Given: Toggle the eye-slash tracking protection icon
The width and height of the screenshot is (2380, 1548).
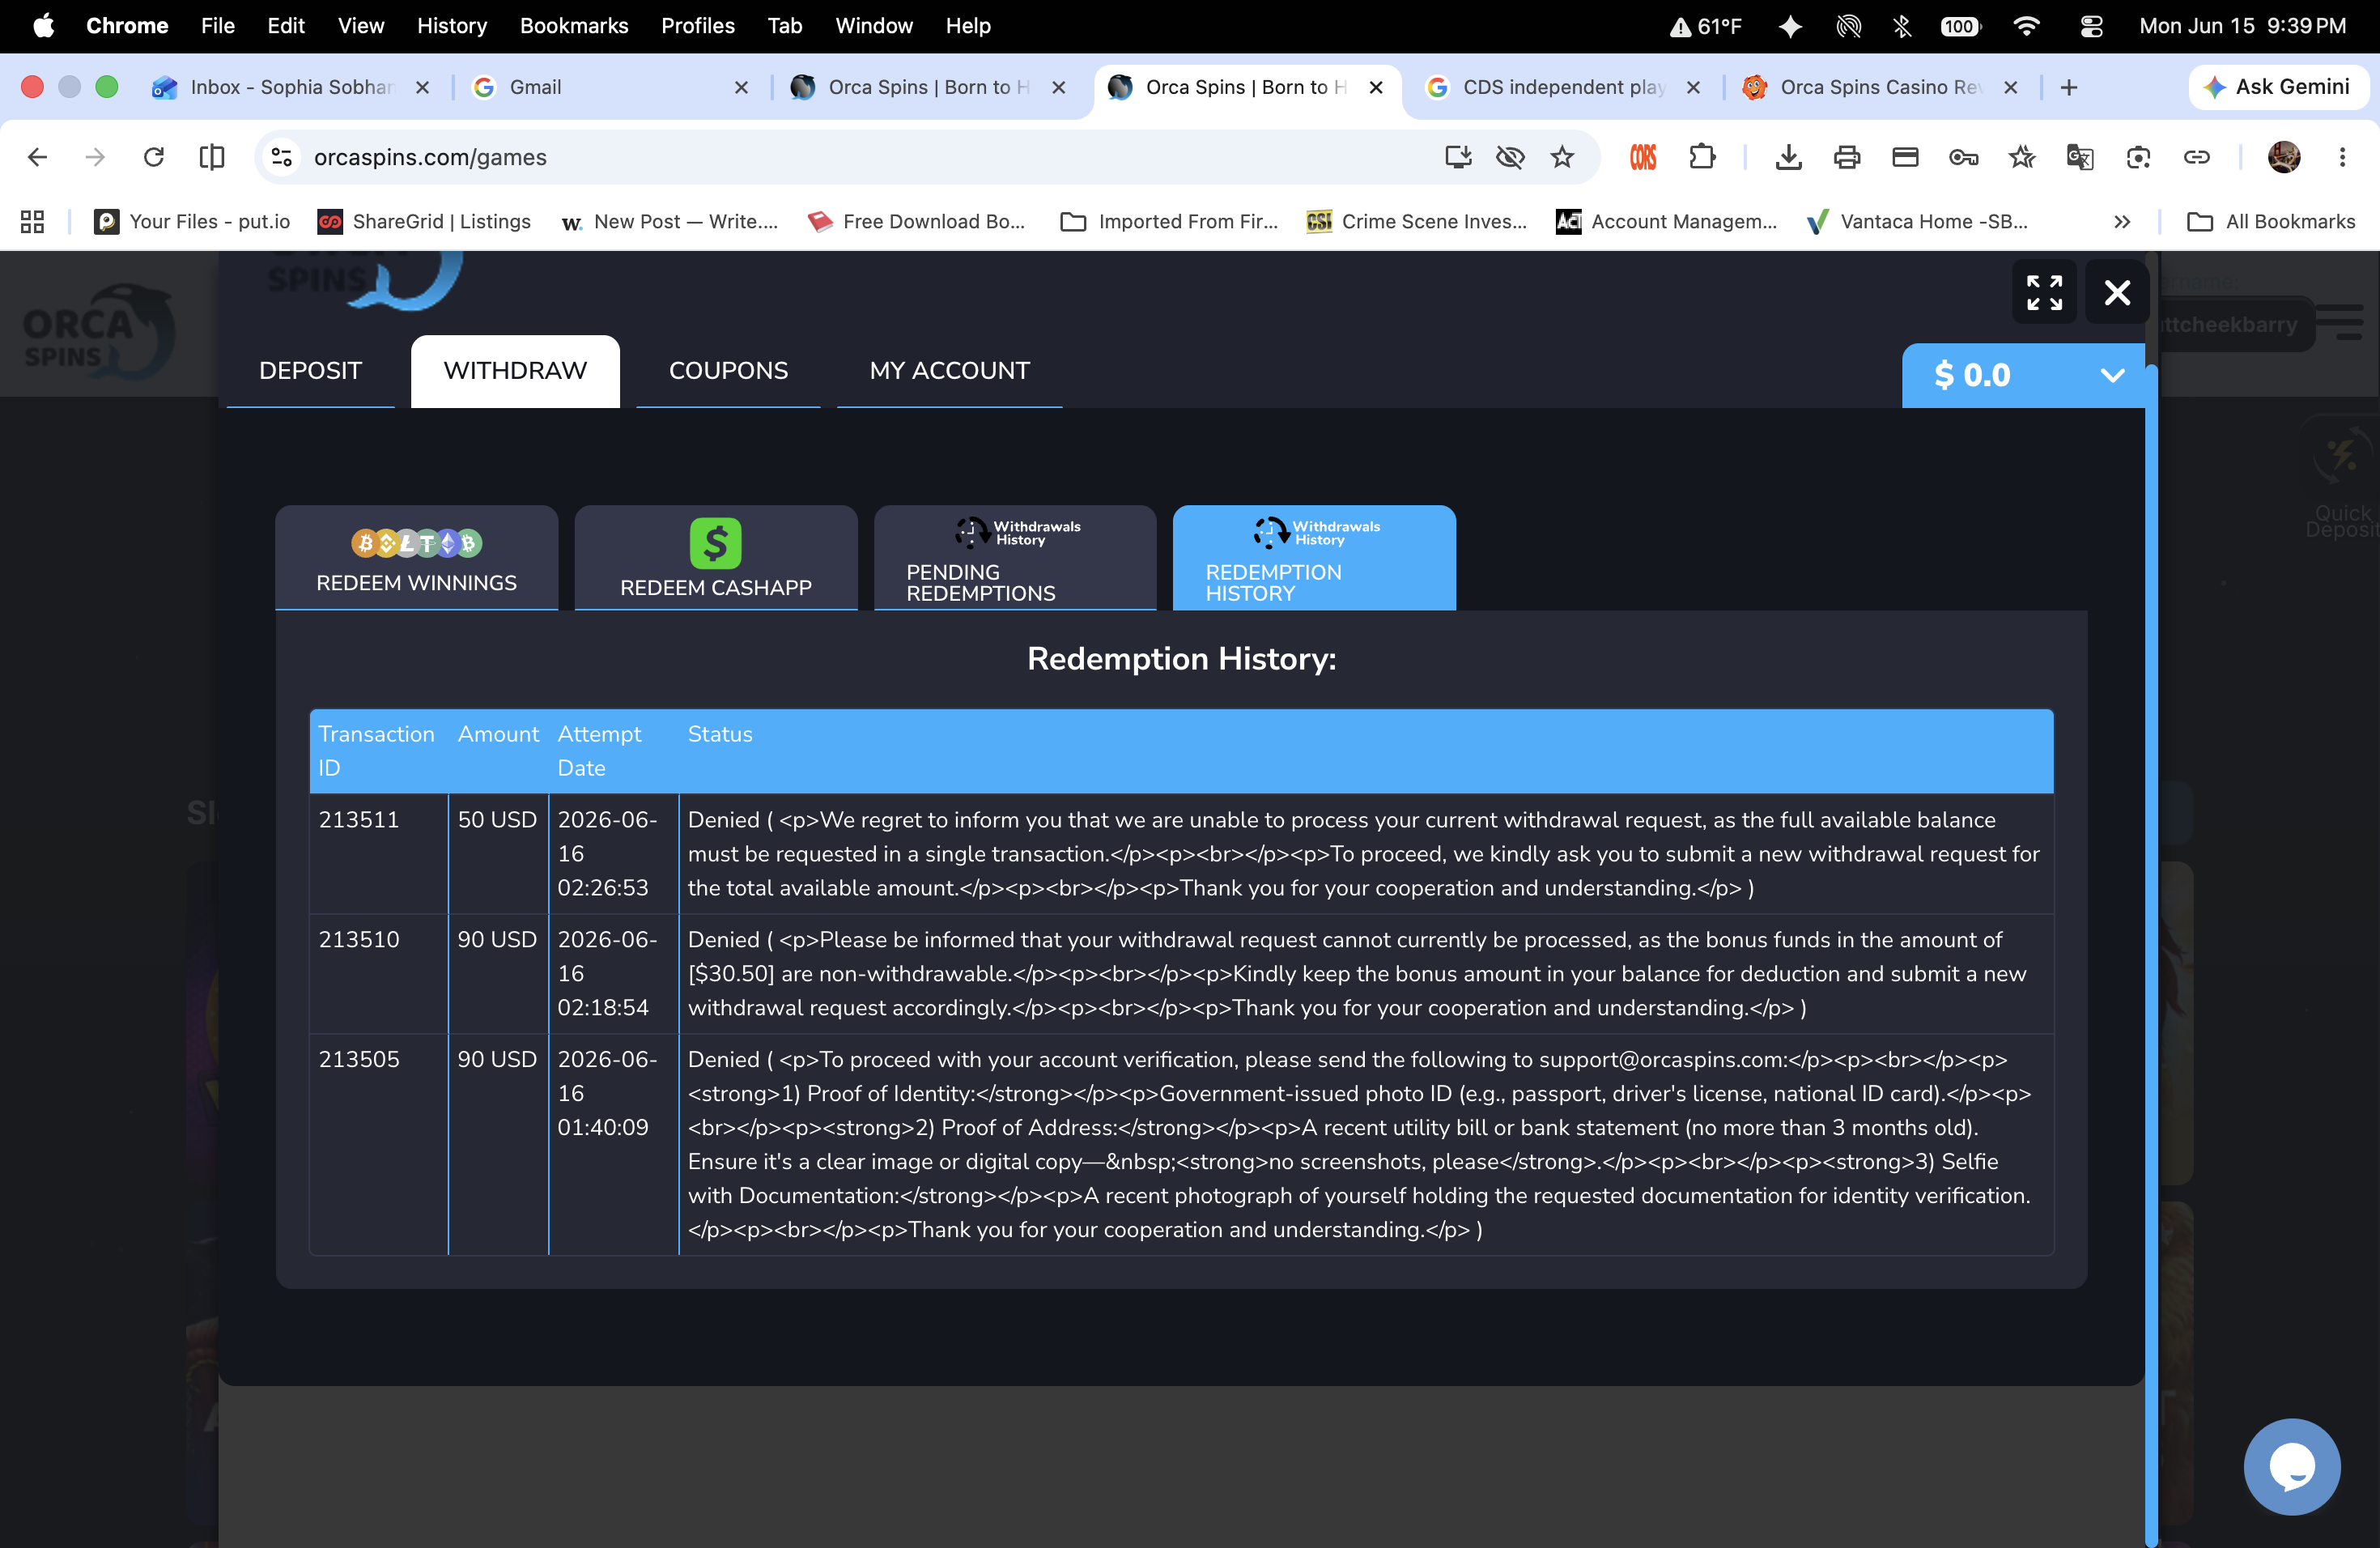Looking at the screenshot, I should [x=1510, y=157].
